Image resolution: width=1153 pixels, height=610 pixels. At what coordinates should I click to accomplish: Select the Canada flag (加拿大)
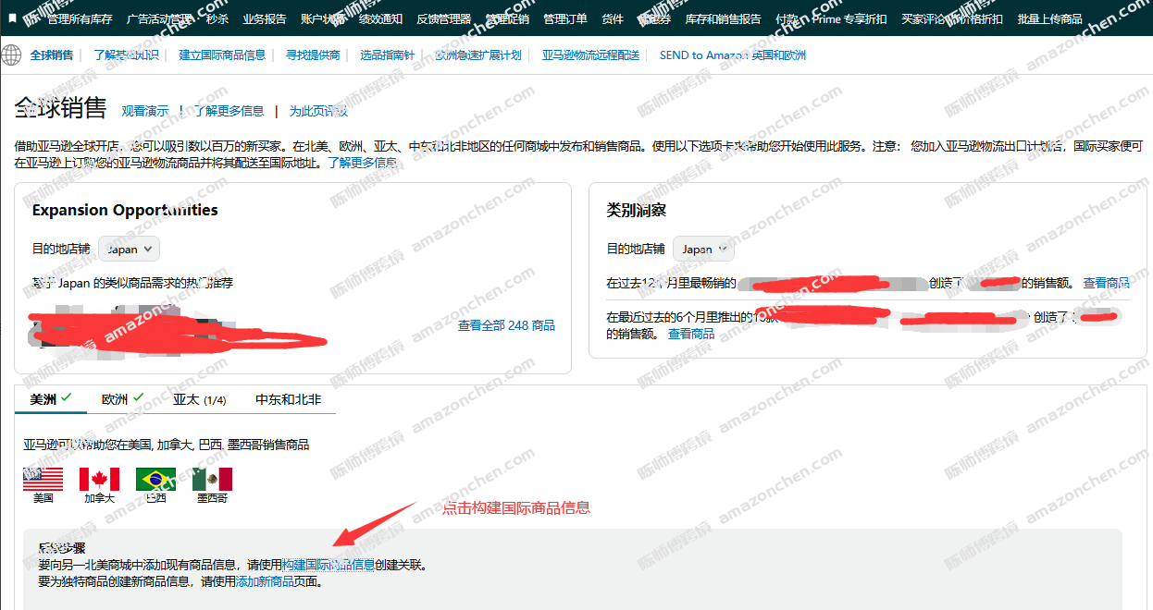click(x=99, y=479)
